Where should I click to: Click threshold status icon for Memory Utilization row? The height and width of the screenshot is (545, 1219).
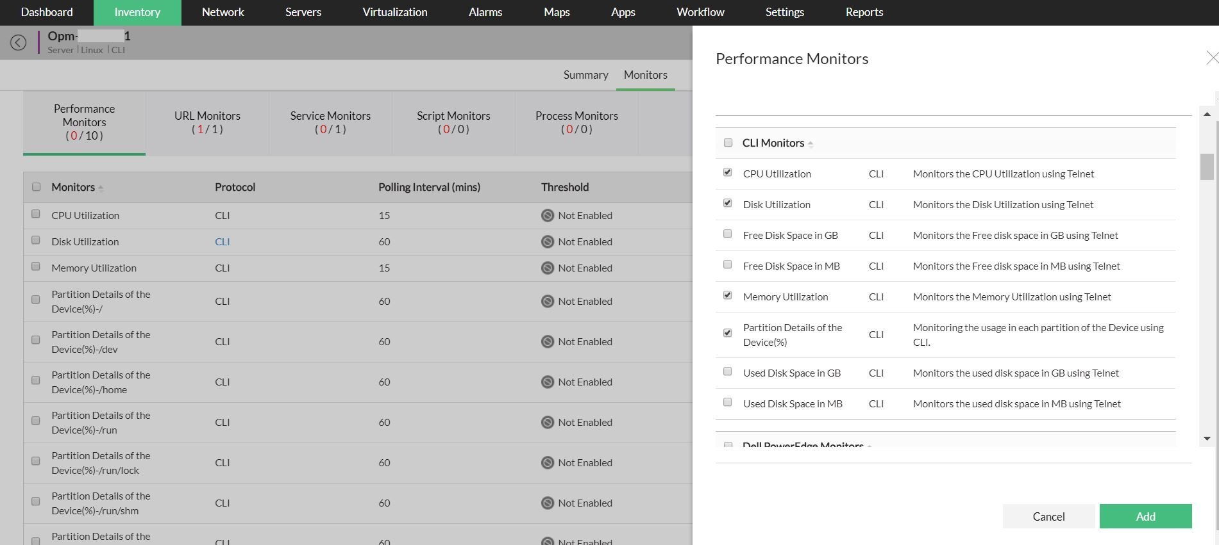(547, 268)
